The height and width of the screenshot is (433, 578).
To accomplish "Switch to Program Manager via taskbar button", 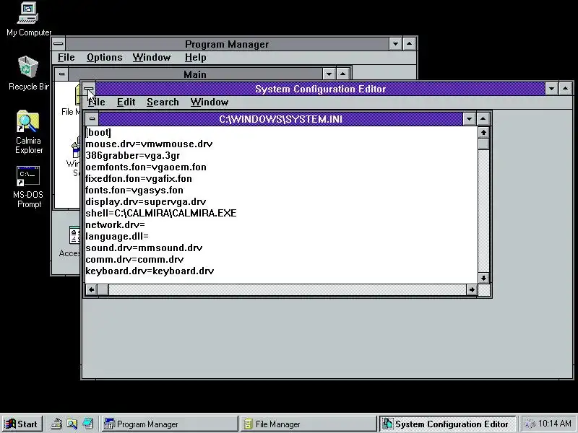I will [x=170, y=424].
